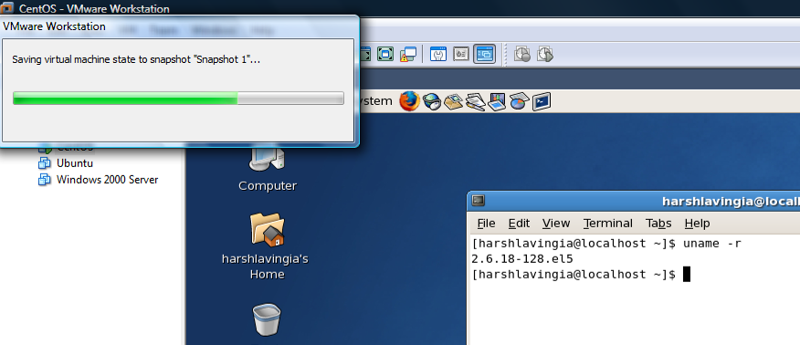Click the terminal command prompt cursor
Image resolution: width=800 pixels, height=345 pixels.
(686, 274)
